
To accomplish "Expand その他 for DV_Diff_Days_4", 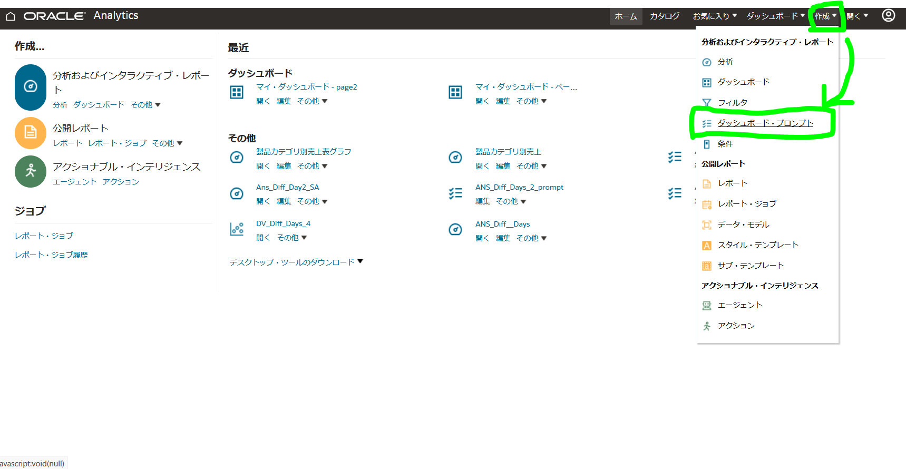I will click(292, 238).
